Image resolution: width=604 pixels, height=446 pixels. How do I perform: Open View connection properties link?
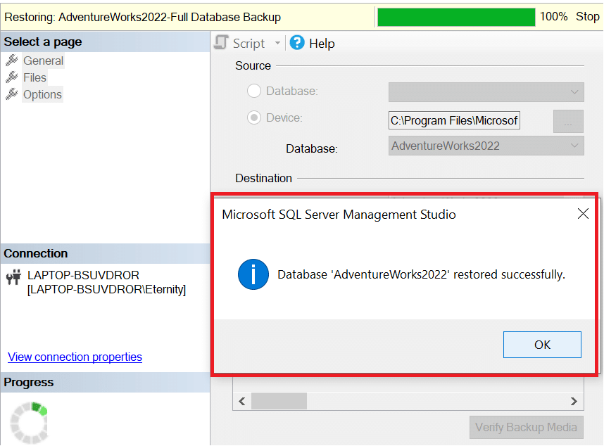click(75, 357)
